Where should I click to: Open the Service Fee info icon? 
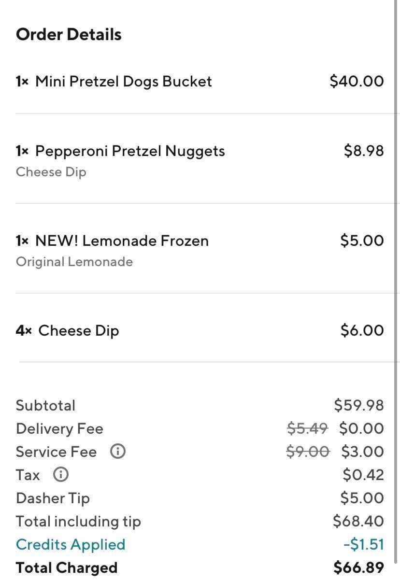pyautogui.click(x=118, y=452)
